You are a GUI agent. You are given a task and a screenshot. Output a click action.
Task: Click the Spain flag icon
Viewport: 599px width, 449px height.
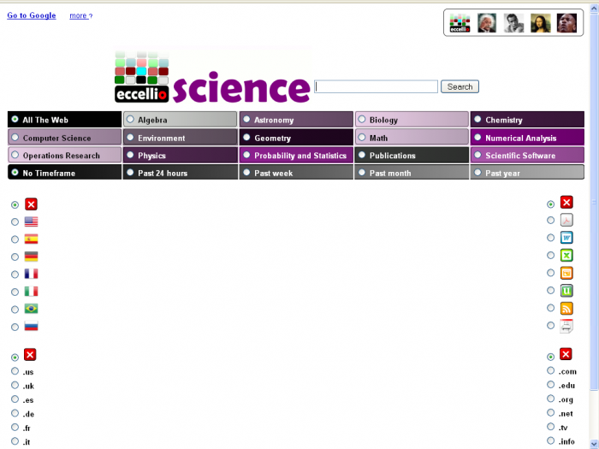32,239
